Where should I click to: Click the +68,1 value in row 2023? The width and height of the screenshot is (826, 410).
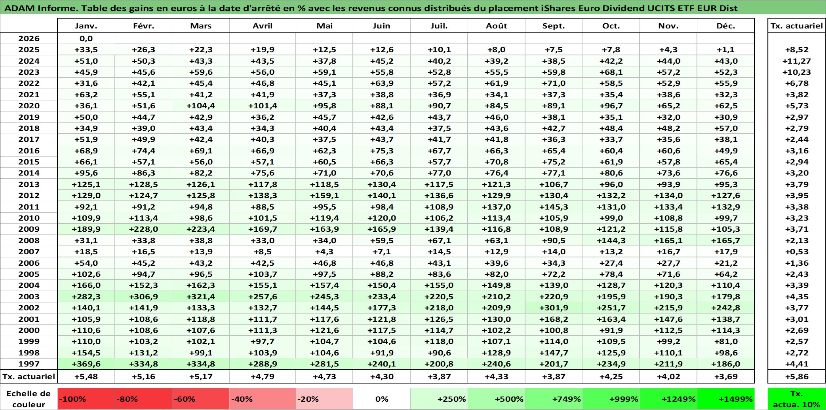[x=611, y=72]
